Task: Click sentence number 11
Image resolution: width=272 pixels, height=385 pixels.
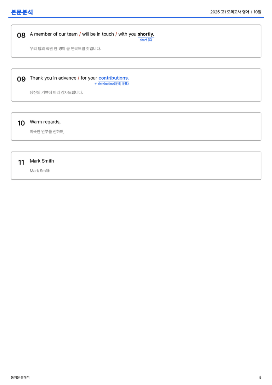Action: tap(21, 162)
